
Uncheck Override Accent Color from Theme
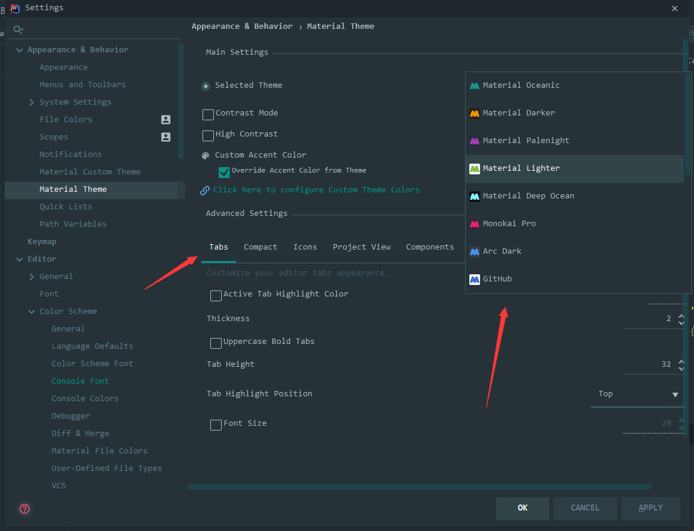click(224, 171)
